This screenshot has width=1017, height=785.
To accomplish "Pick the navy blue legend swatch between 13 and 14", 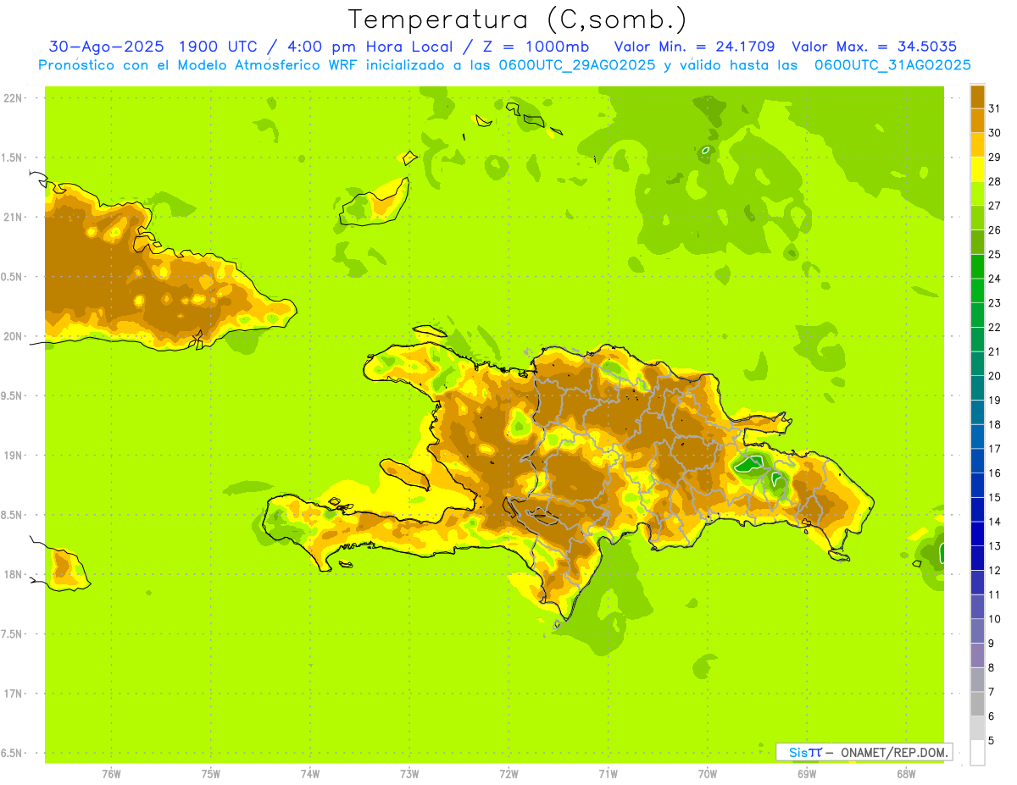I will click(x=977, y=534).
